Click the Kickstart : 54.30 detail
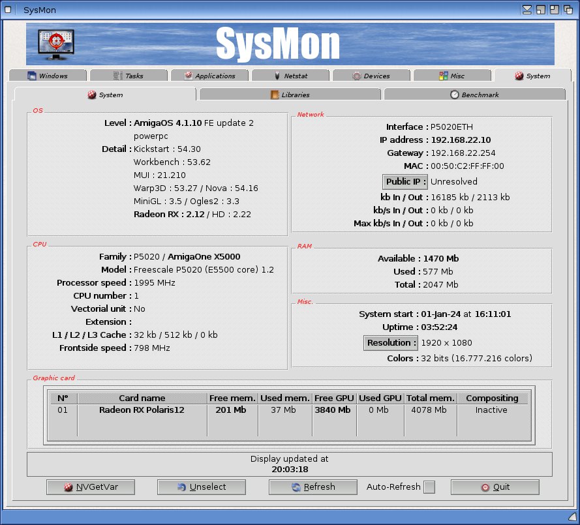 [167, 149]
